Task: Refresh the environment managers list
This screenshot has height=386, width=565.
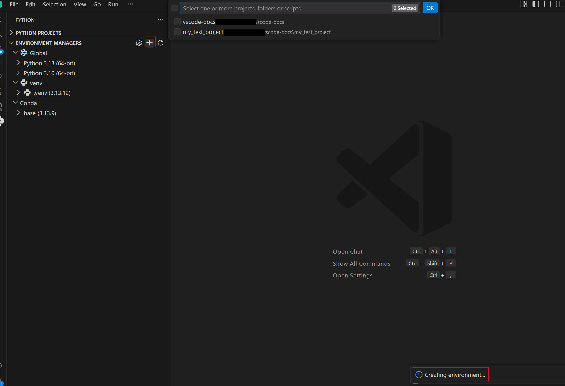Action: pyautogui.click(x=161, y=43)
